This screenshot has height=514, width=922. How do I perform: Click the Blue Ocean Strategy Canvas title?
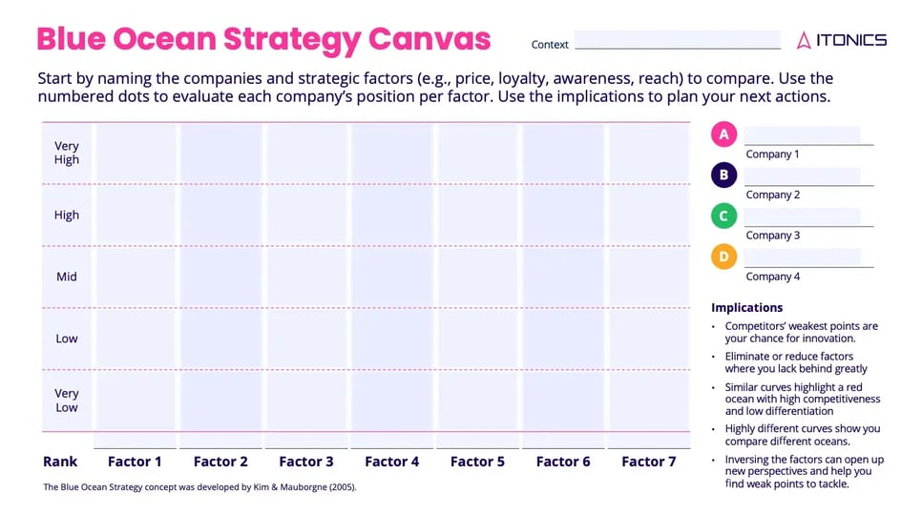[263, 39]
